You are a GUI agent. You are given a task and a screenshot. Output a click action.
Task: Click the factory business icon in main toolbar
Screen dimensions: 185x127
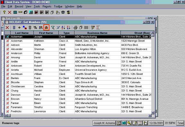pyautogui.click(x=31, y=12)
